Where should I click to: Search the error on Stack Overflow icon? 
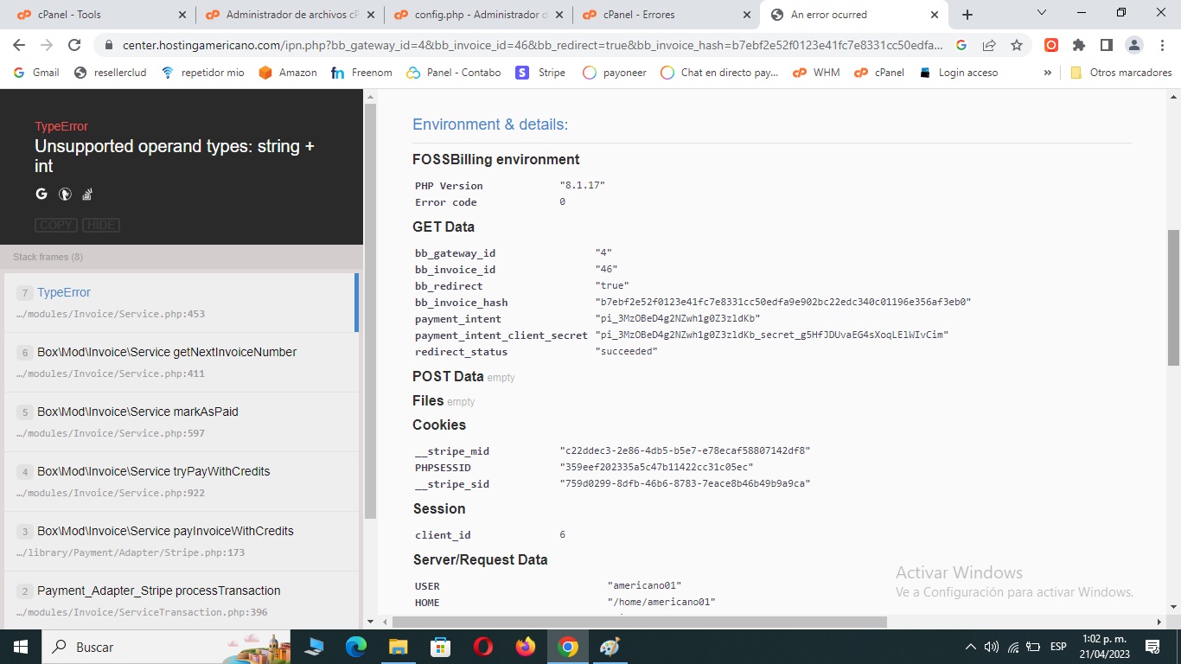pos(87,194)
